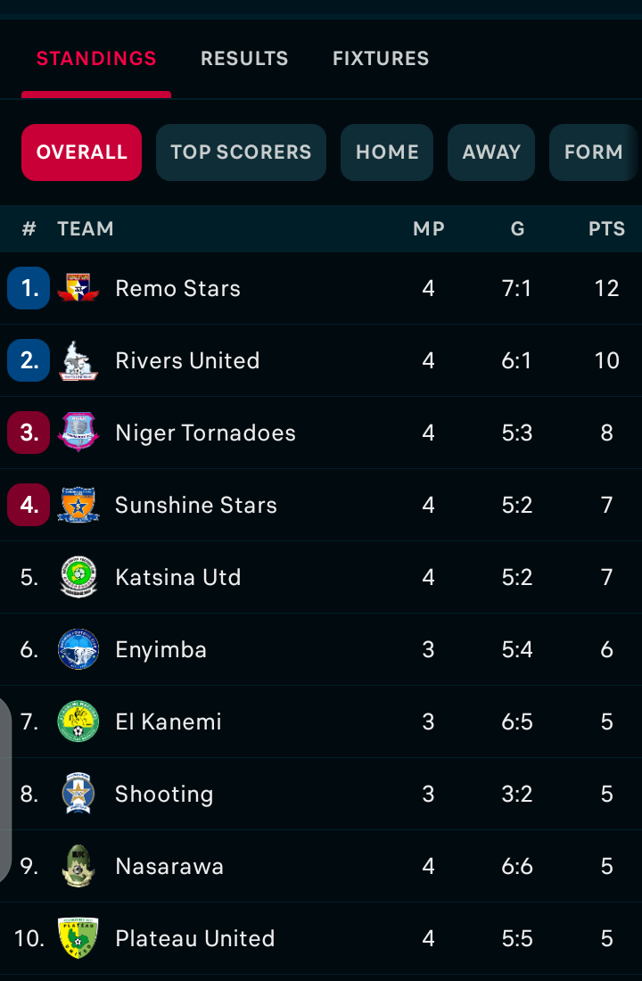Click the El Kanemi team badge

[x=78, y=721]
